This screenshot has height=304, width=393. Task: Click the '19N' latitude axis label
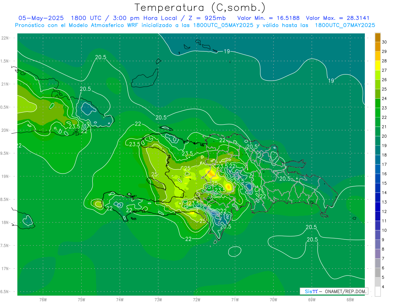5,176
